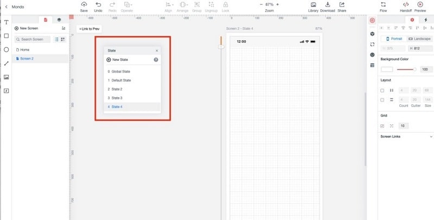Click the Group toolbar icon
Image resolution: width=434 pixels, height=220 pixels.
(x=197, y=4)
